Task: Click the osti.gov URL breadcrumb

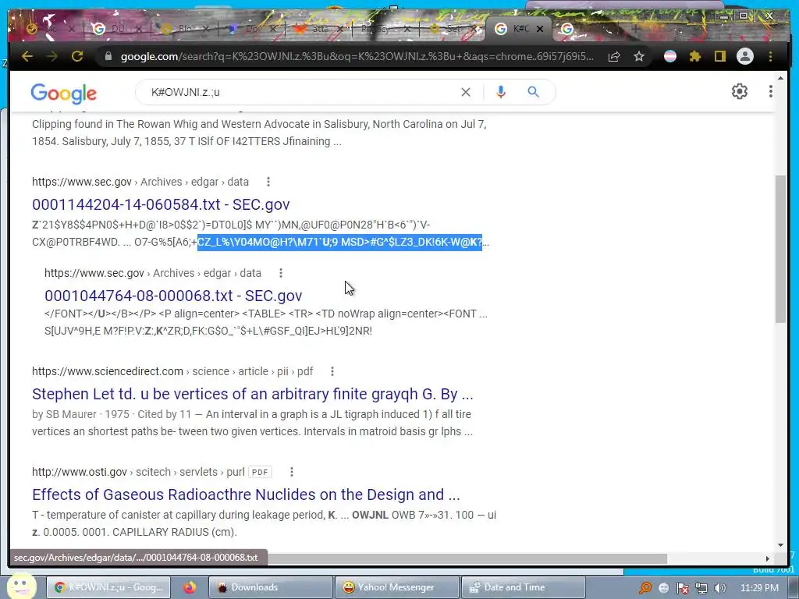Action: click(x=138, y=472)
